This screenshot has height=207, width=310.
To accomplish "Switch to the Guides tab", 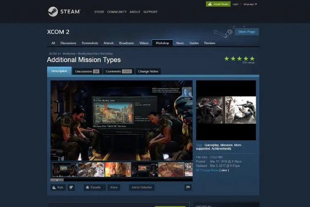I will 194,43.
